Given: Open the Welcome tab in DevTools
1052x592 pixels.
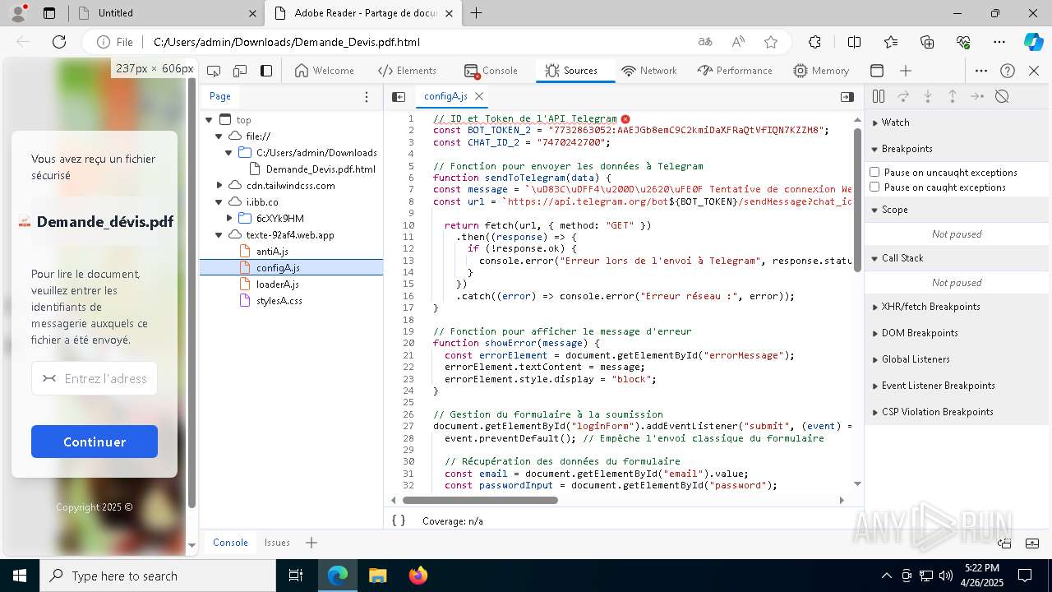Looking at the screenshot, I should click(x=324, y=71).
